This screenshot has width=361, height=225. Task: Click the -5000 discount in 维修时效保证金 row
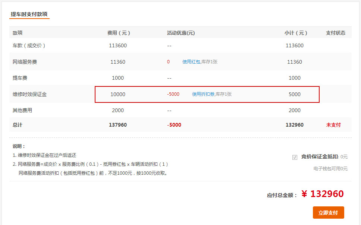tap(173, 94)
